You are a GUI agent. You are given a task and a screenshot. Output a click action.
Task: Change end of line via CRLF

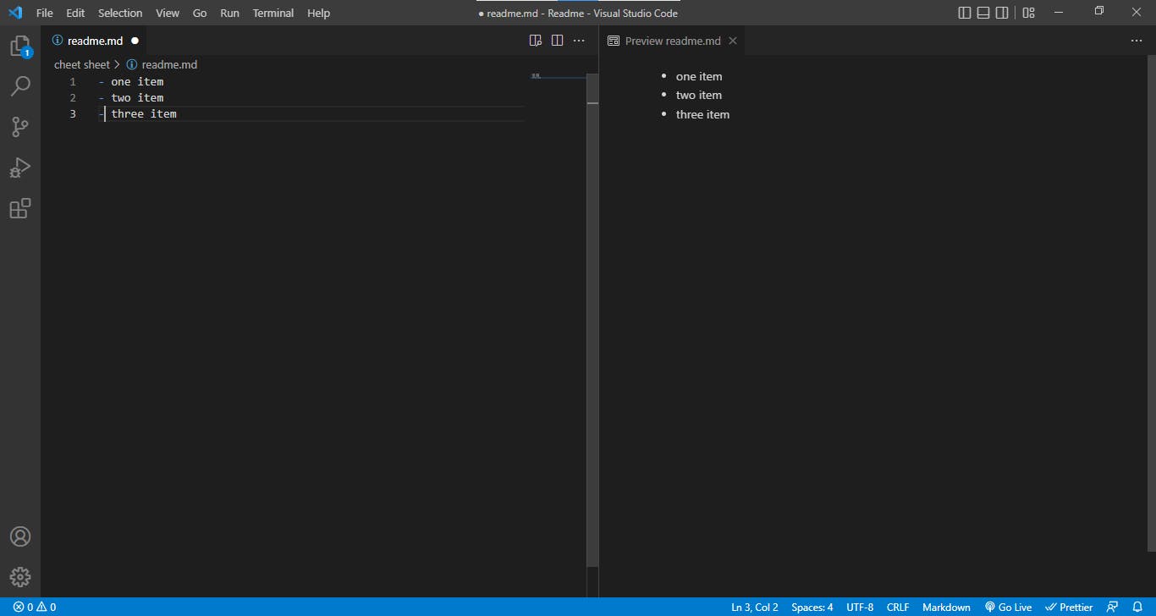tap(898, 607)
